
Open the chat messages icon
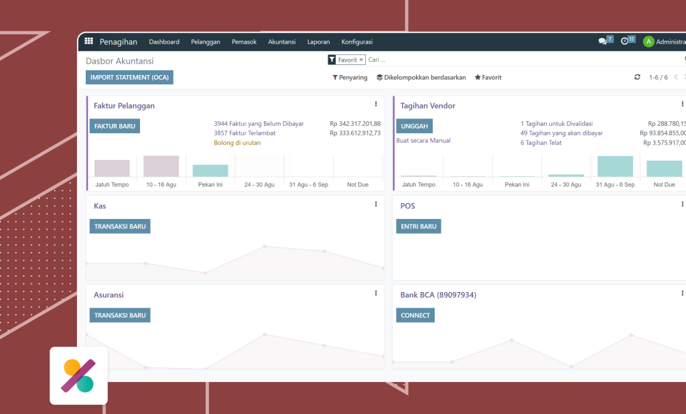(602, 42)
